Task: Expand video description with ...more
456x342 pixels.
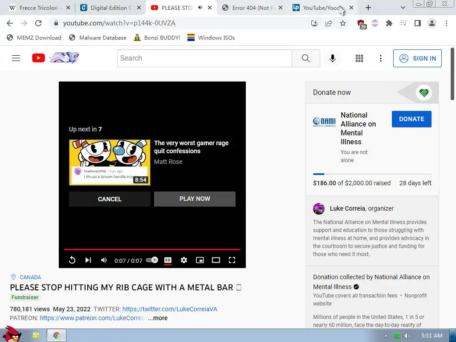Action: [158, 318]
